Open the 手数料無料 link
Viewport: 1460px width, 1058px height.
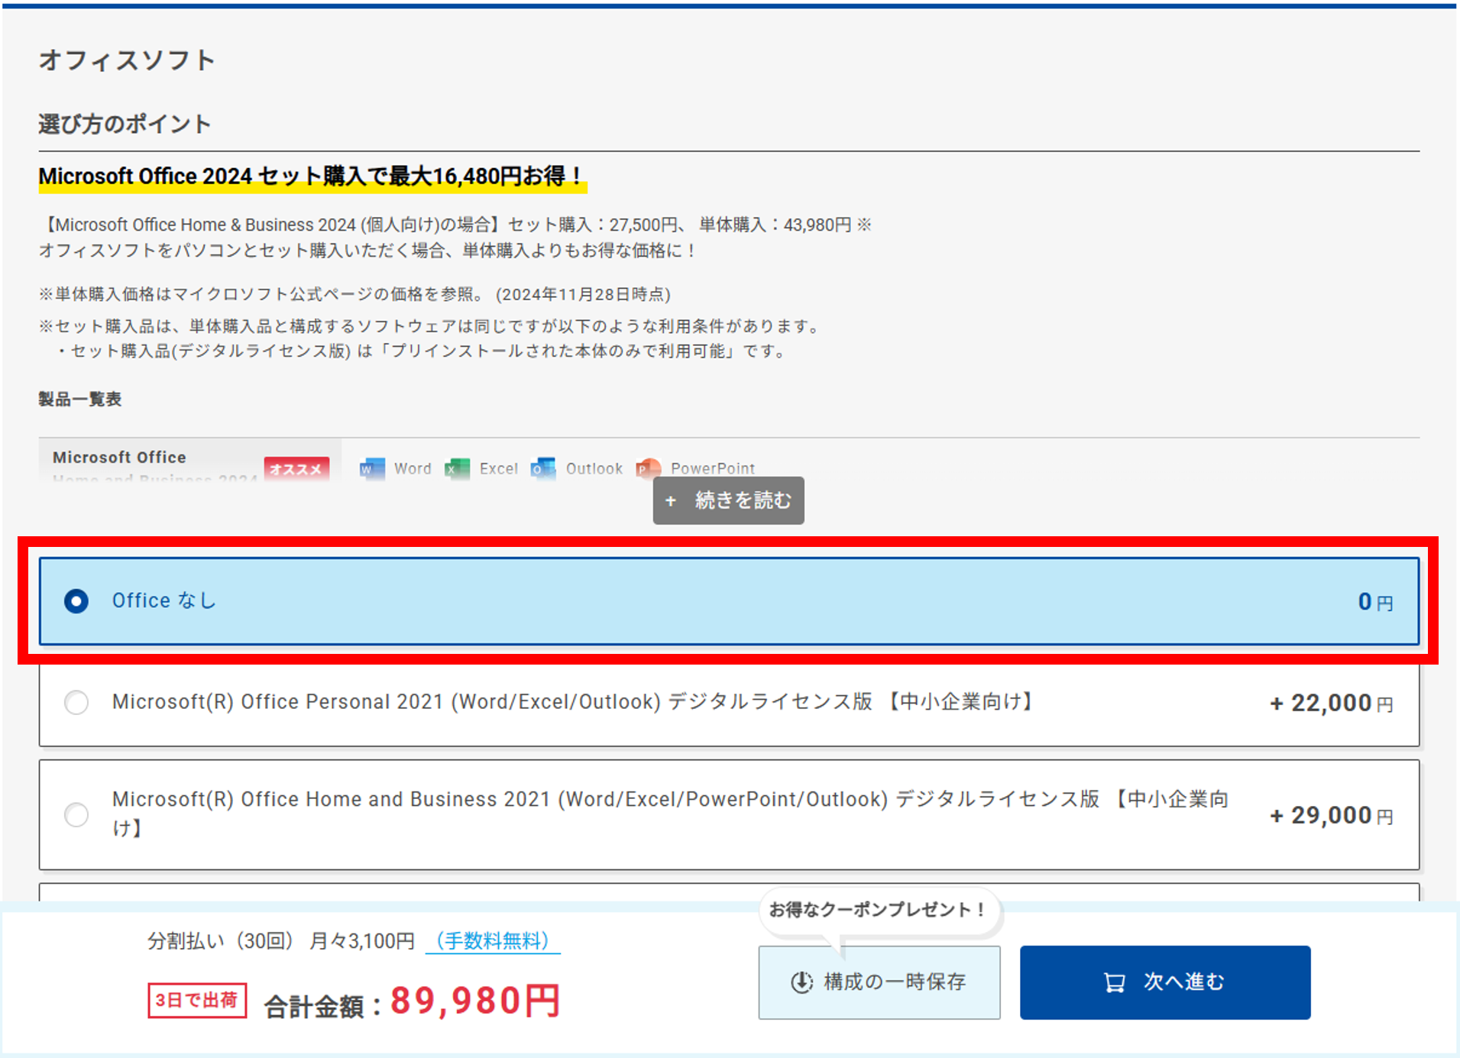coord(493,940)
